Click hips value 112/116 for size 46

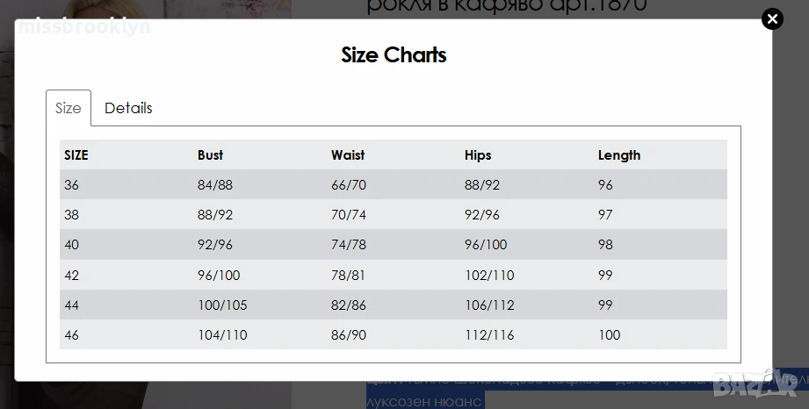(489, 334)
